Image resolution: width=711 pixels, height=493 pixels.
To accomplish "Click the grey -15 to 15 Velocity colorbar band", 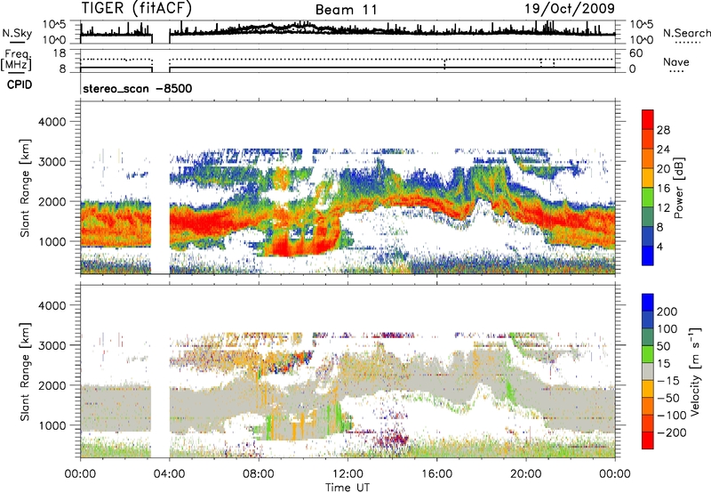I will click(648, 371).
